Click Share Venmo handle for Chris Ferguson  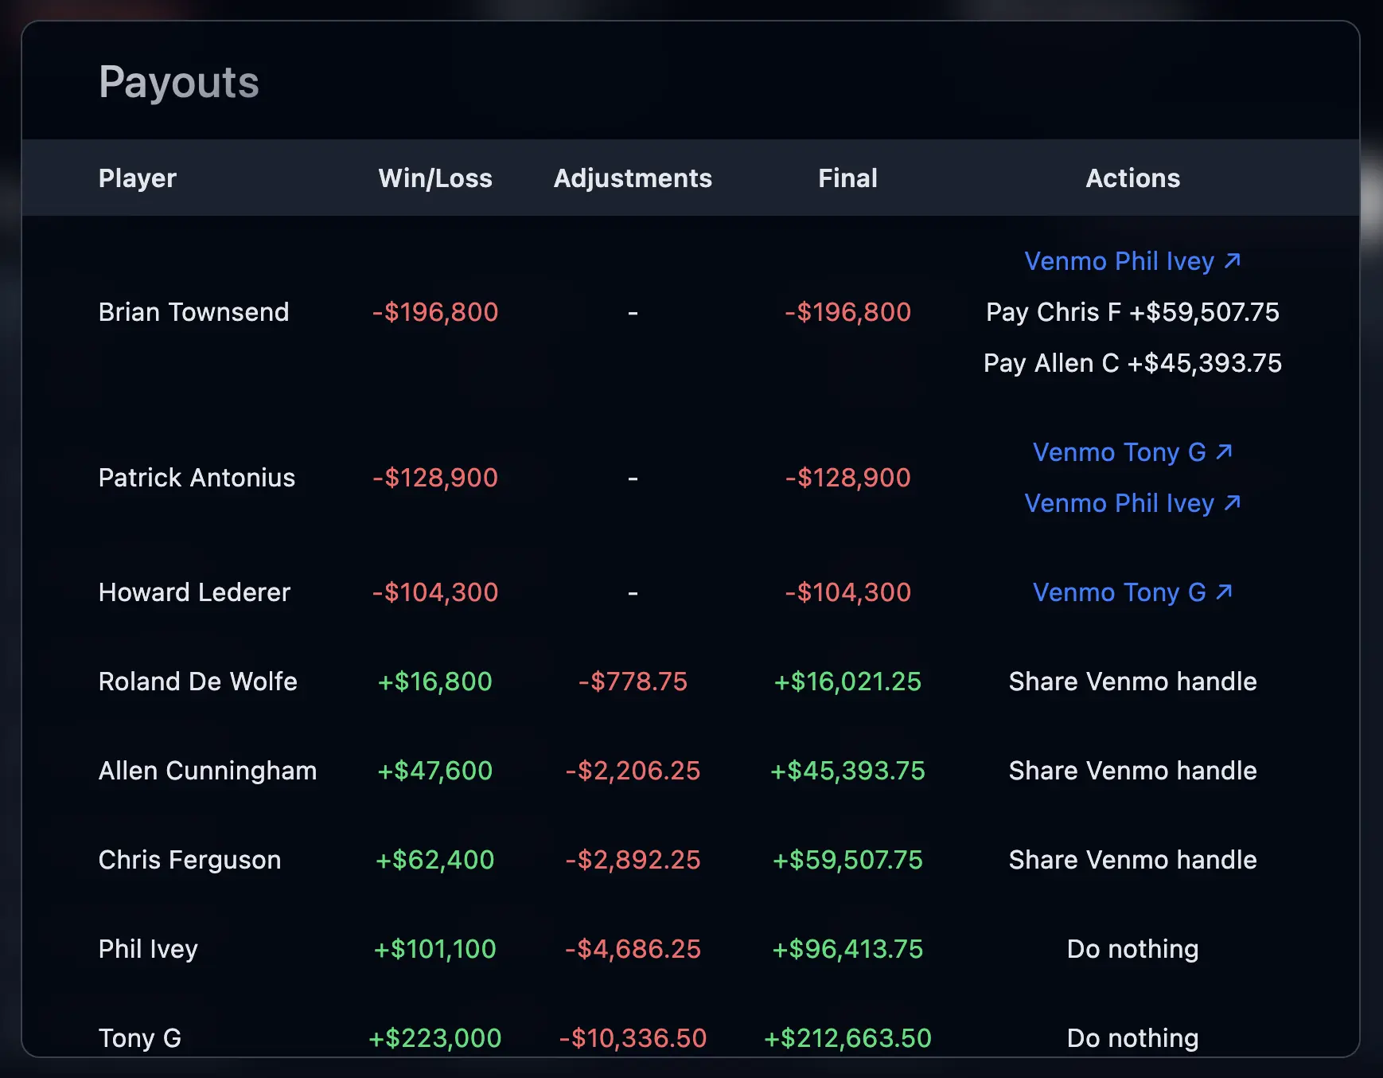(x=1132, y=859)
